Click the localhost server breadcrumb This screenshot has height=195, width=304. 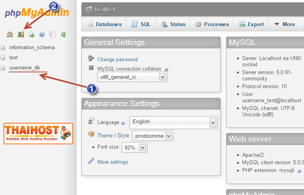coord(105,9)
